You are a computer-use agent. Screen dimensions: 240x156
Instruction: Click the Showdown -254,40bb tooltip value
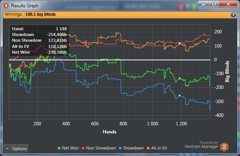coord(57,34)
